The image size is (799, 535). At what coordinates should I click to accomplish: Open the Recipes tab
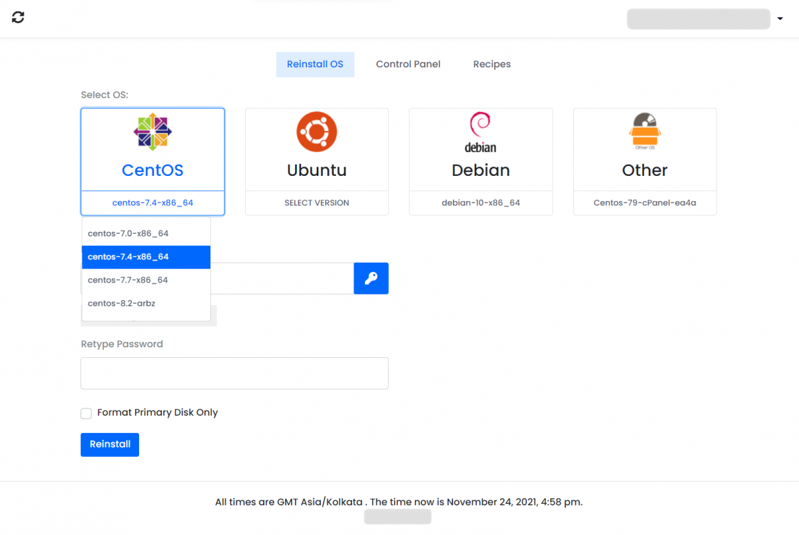[x=492, y=64]
